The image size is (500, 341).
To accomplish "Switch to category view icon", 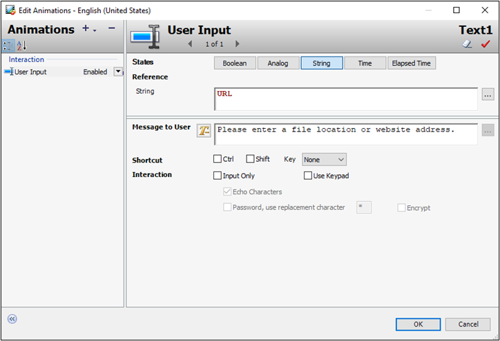I will click(x=8, y=45).
